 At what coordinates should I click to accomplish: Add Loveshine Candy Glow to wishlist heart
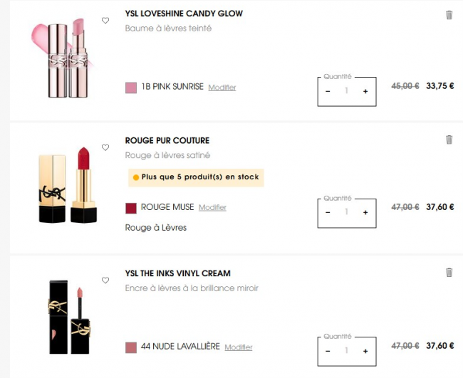[105, 21]
